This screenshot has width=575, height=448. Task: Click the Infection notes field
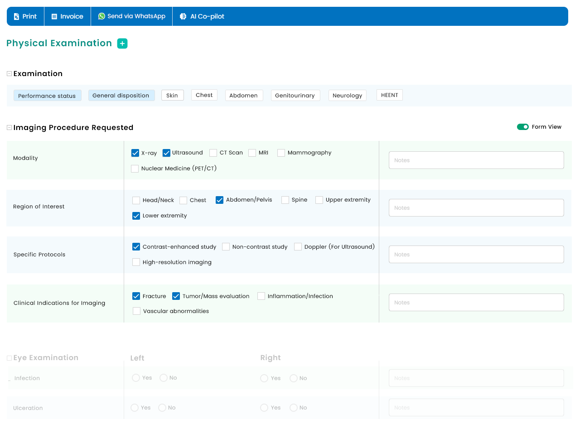pyautogui.click(x=476, y=378)
